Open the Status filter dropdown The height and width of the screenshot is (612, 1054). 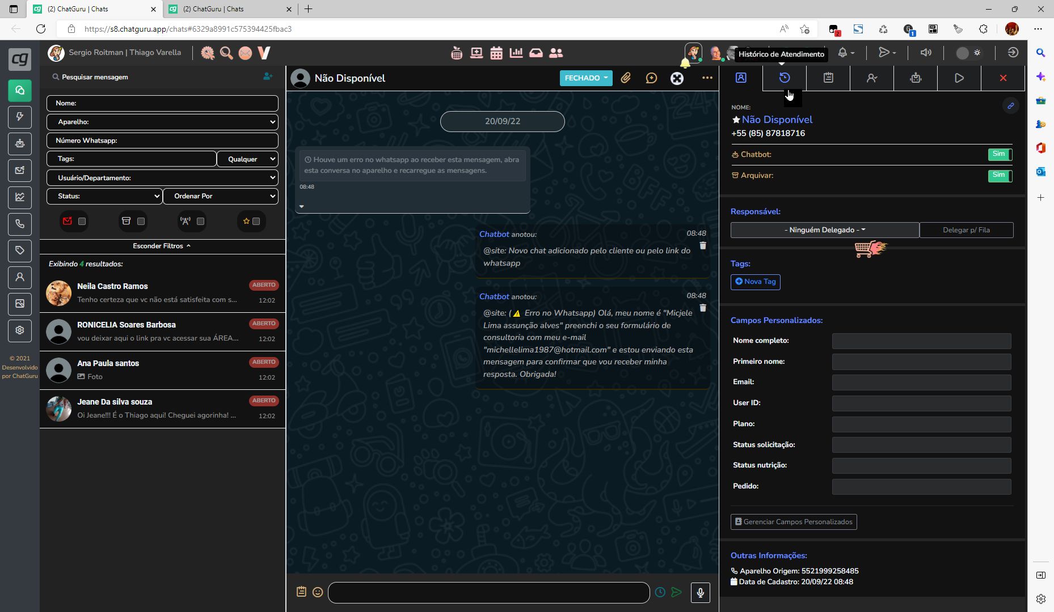pos(104,196)
